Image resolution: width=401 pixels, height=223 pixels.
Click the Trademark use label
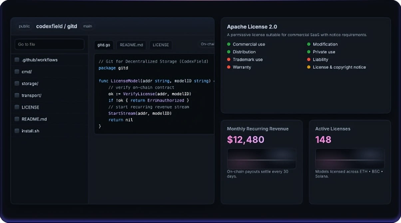[247, 60]
